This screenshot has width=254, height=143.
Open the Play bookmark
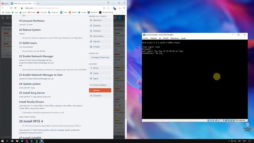click(15, 12)
